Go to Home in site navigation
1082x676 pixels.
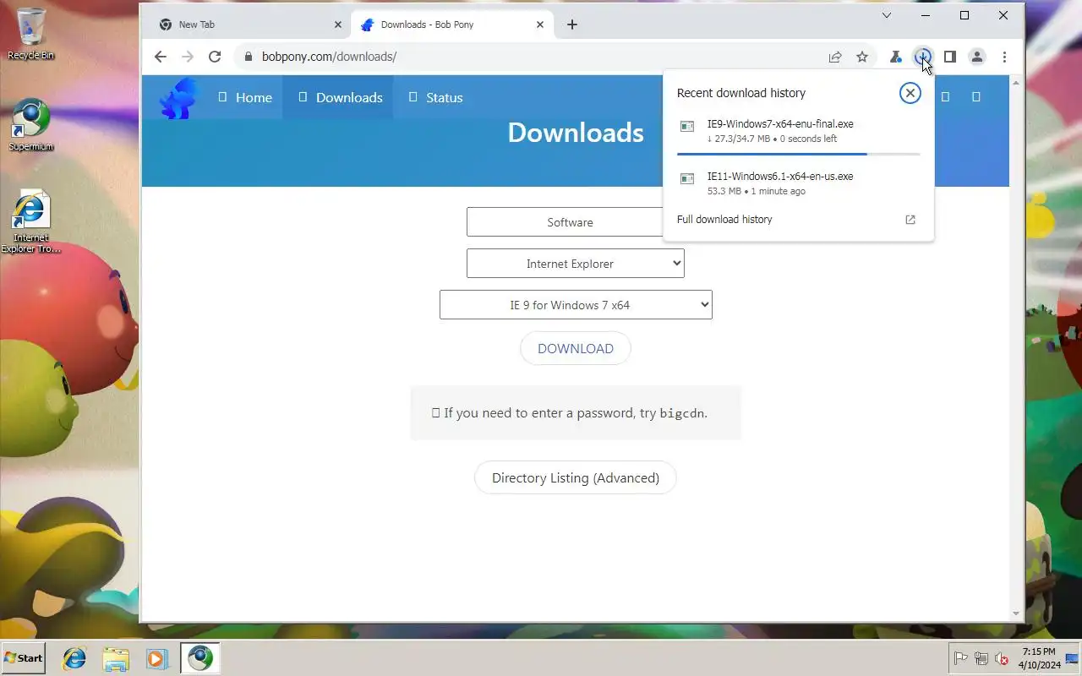click(245, 97)
